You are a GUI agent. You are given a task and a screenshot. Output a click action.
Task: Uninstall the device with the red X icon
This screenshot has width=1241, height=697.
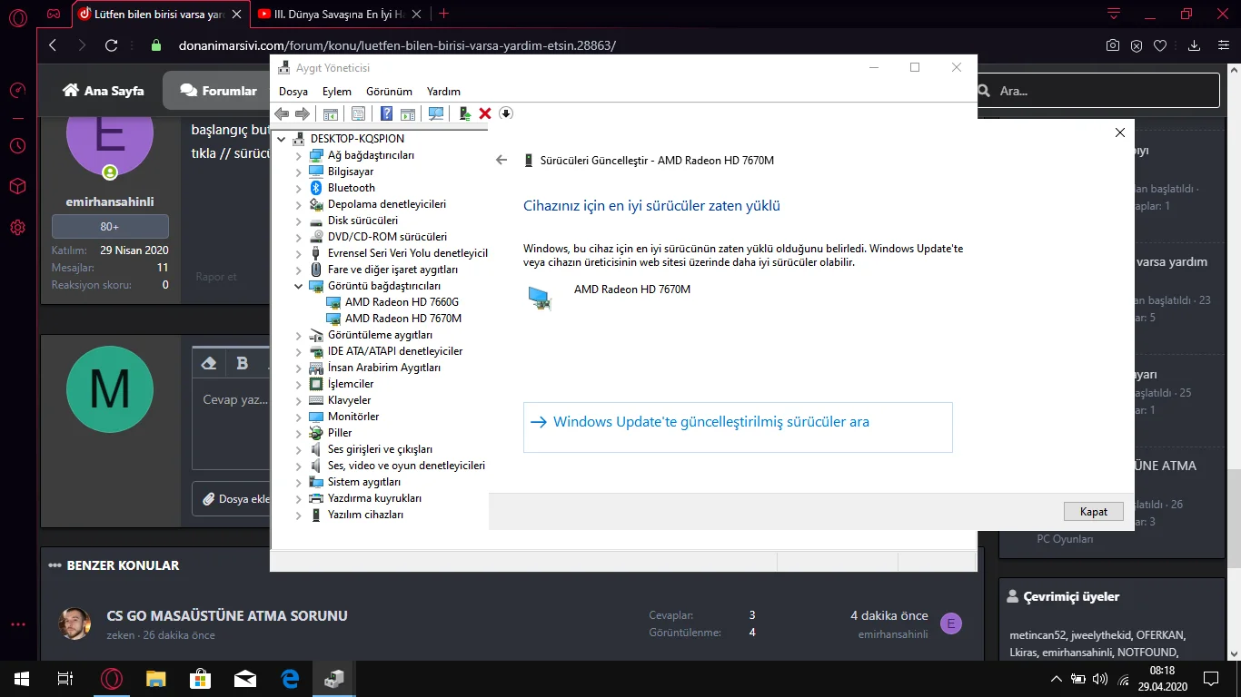[x=485, y=113]
